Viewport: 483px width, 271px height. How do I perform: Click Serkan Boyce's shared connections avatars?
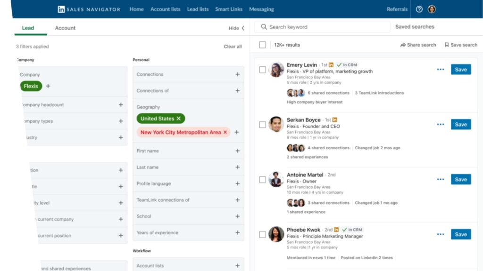[x=296, y=148]
